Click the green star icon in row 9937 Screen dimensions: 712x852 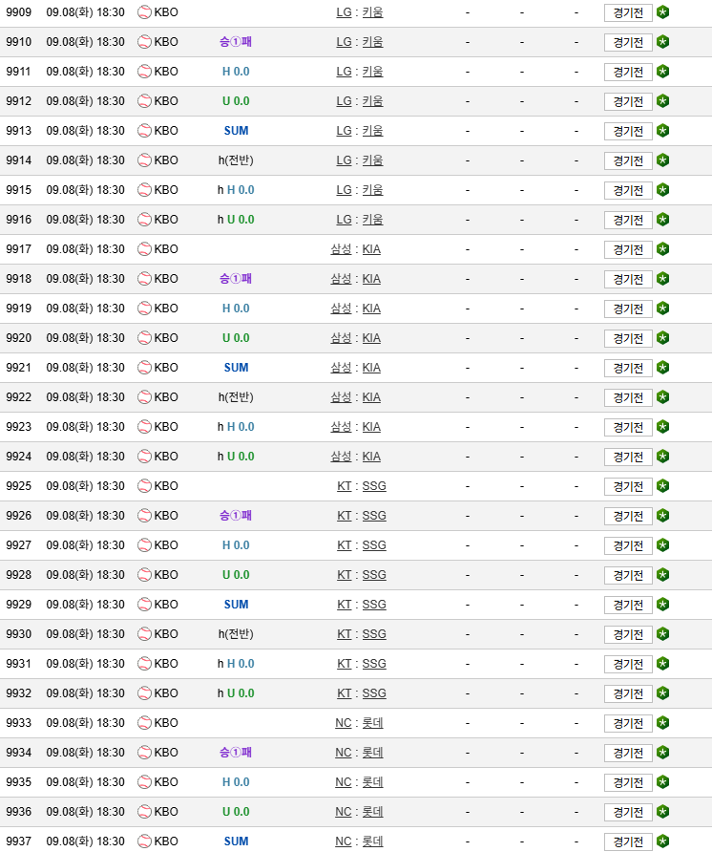click(662, 841)
